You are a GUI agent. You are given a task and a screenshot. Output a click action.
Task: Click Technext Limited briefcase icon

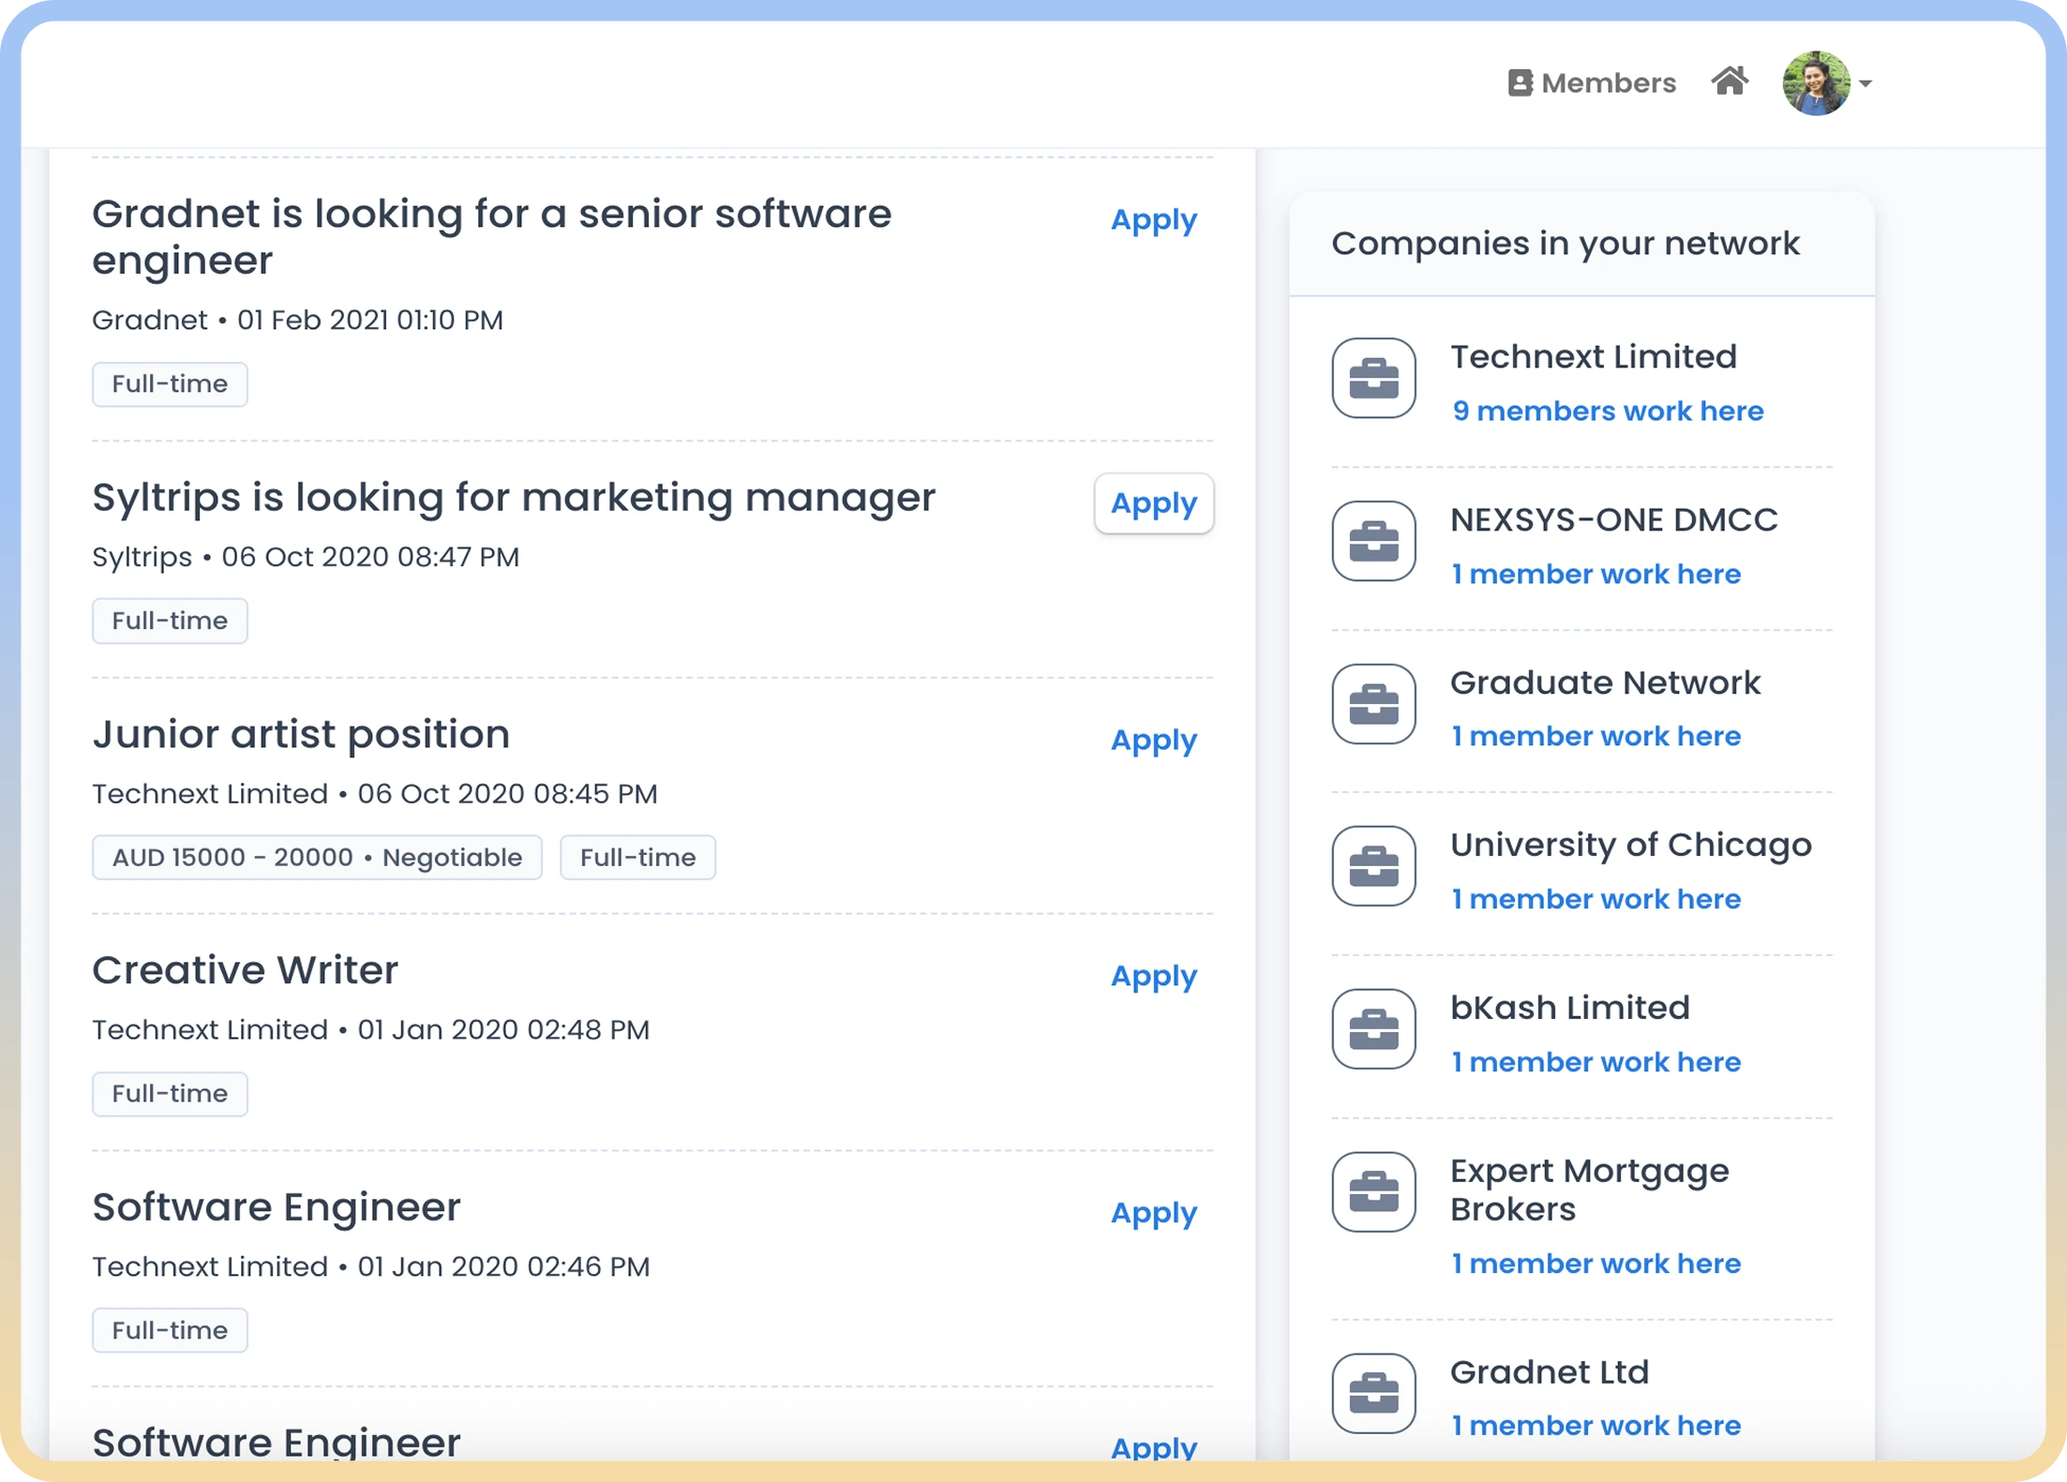pos(1373,379)
